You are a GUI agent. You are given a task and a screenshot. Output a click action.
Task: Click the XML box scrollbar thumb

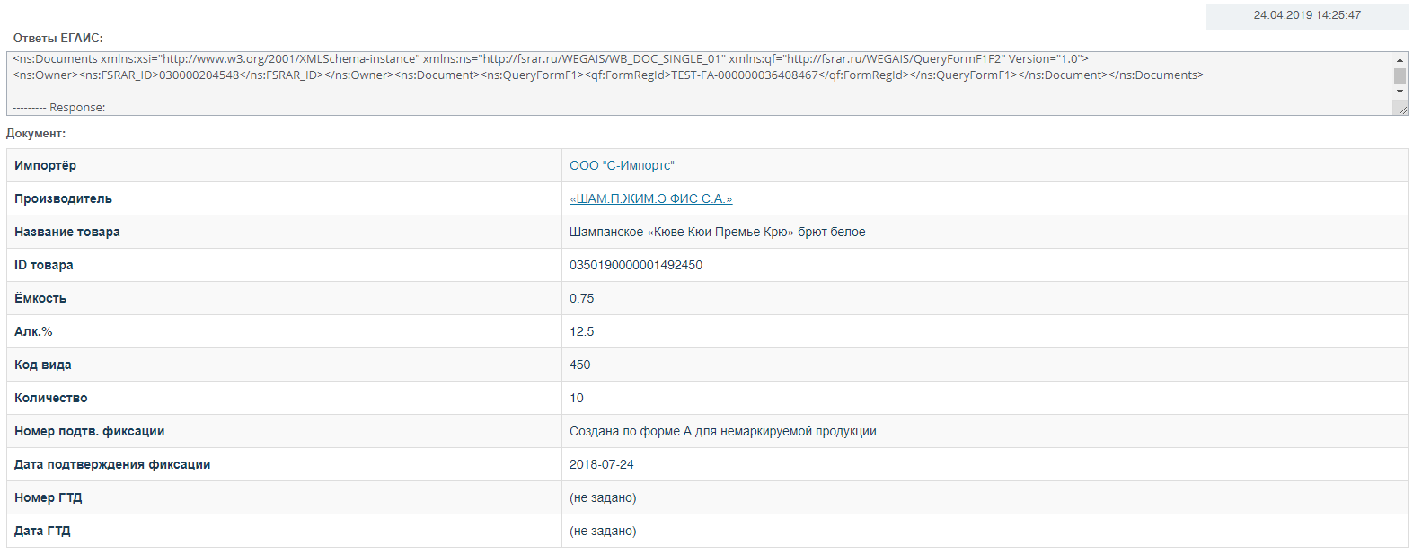[1400, 75]
